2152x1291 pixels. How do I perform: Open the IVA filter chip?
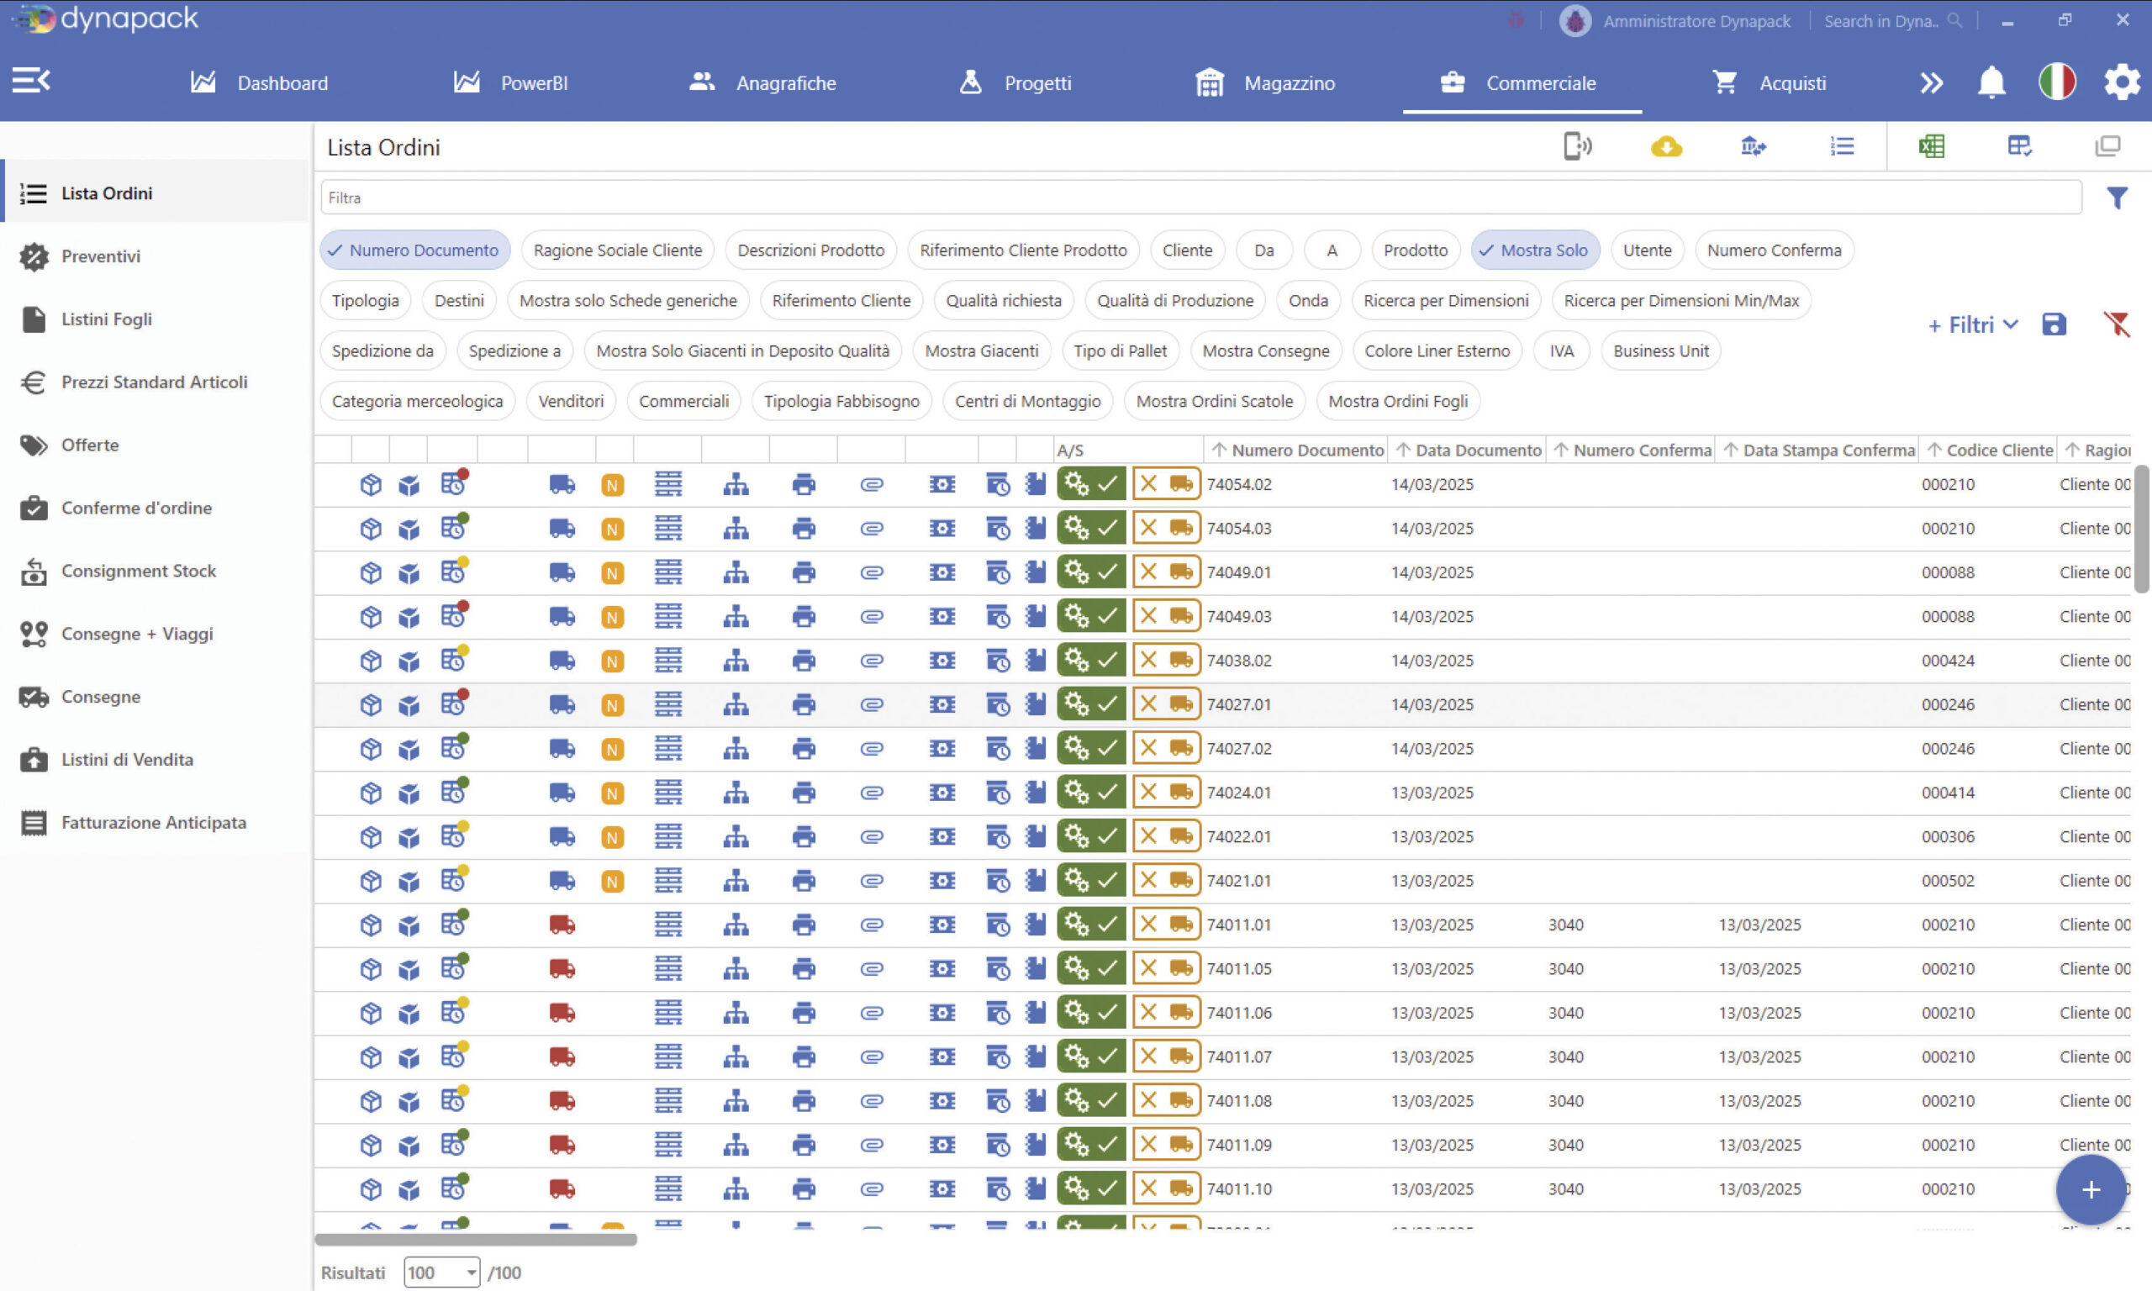(1561, 351)
